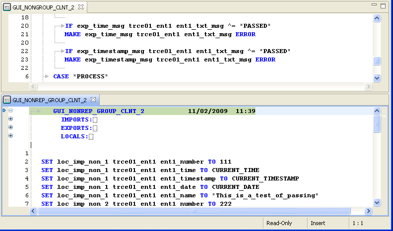Click the LOCALS: label
393x231 pixels.
point(74,137)
